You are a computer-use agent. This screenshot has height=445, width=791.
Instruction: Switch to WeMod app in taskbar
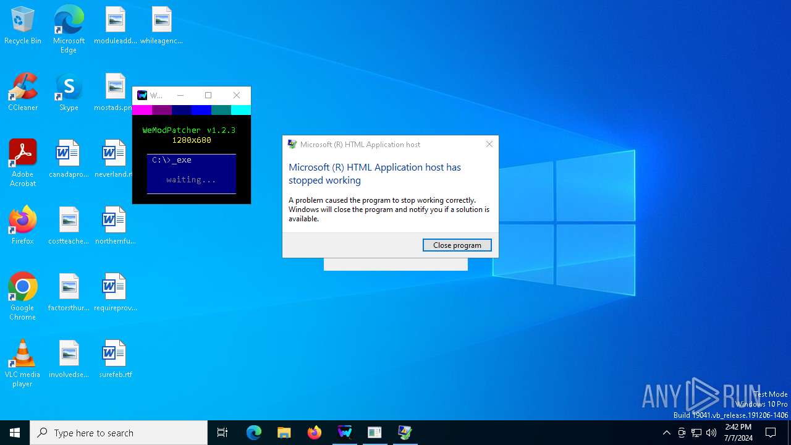click(345, 433)
